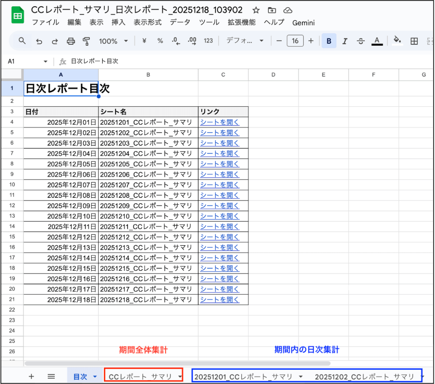Click the redo arrow icon
The height and width of the screenshot is (384, 435).
pyautogui.click(x=55, y=41)
